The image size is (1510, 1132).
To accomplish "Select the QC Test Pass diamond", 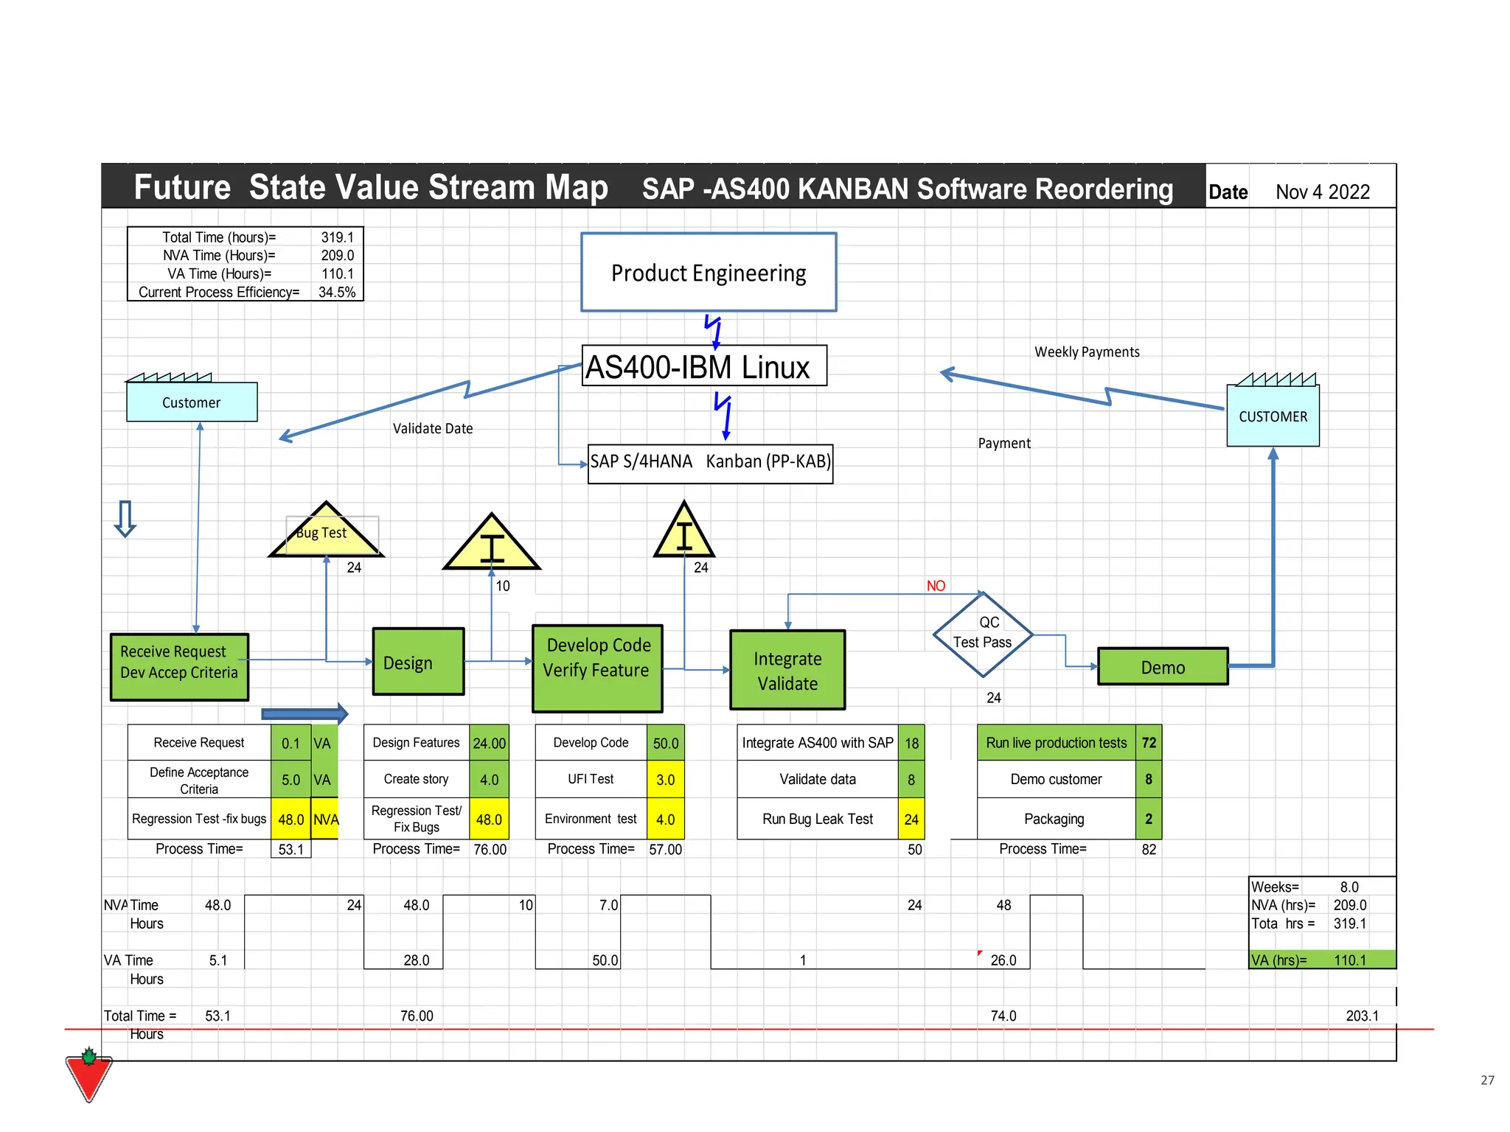I will click(983, 634).
